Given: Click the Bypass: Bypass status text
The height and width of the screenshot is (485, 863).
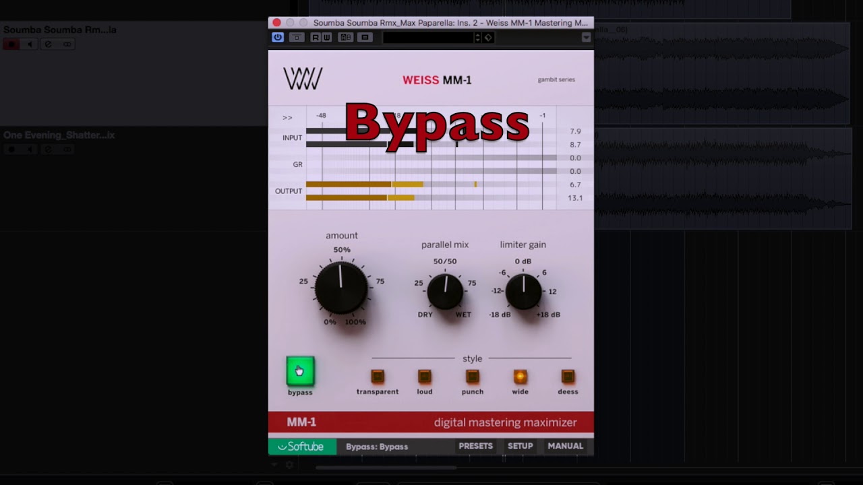Looking at the screenshot, I should 377,447.
